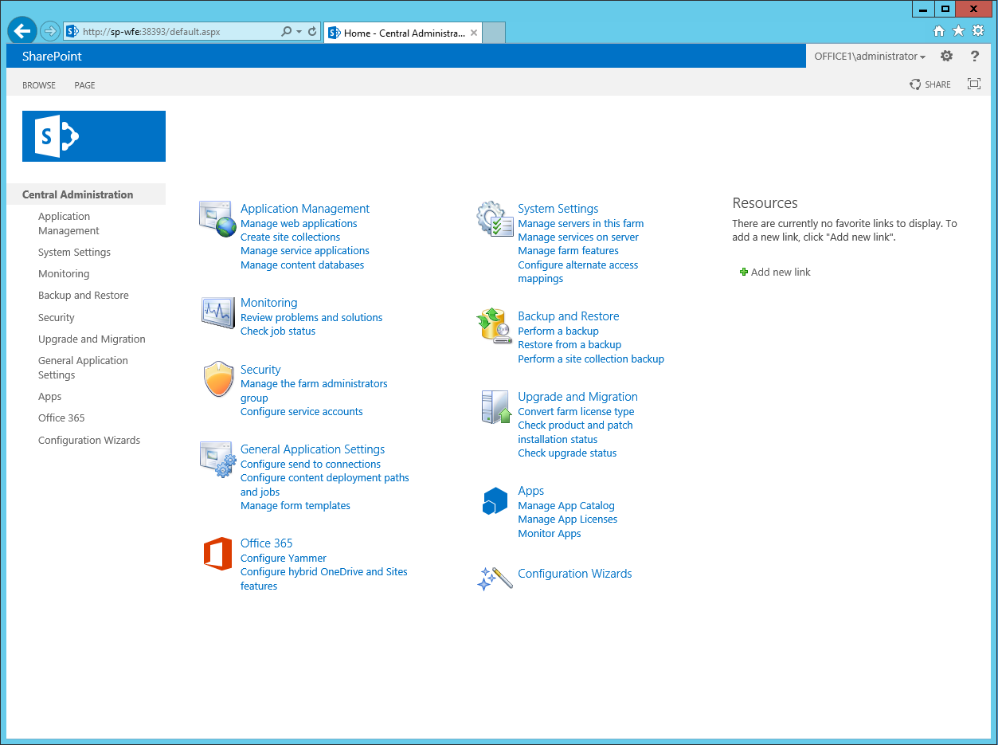Image resolution: width=998 pixels, height=745 pixels.
Task: Open Monitor Apps link
Action: tap(550, 534)
